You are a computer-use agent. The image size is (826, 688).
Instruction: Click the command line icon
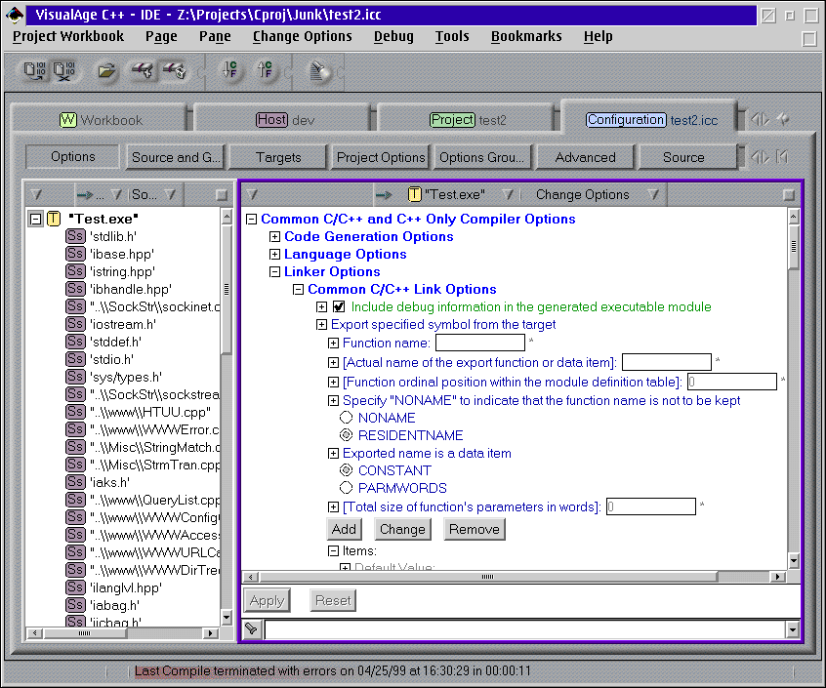pos(252,628)
